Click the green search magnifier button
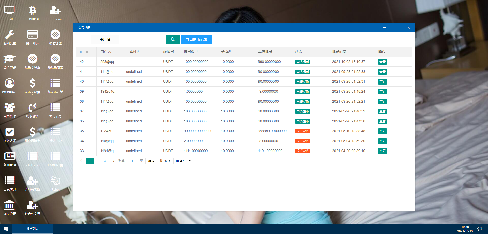The image size is (488, 234). (173, 39)
